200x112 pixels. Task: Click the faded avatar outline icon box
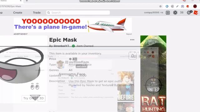132,56
